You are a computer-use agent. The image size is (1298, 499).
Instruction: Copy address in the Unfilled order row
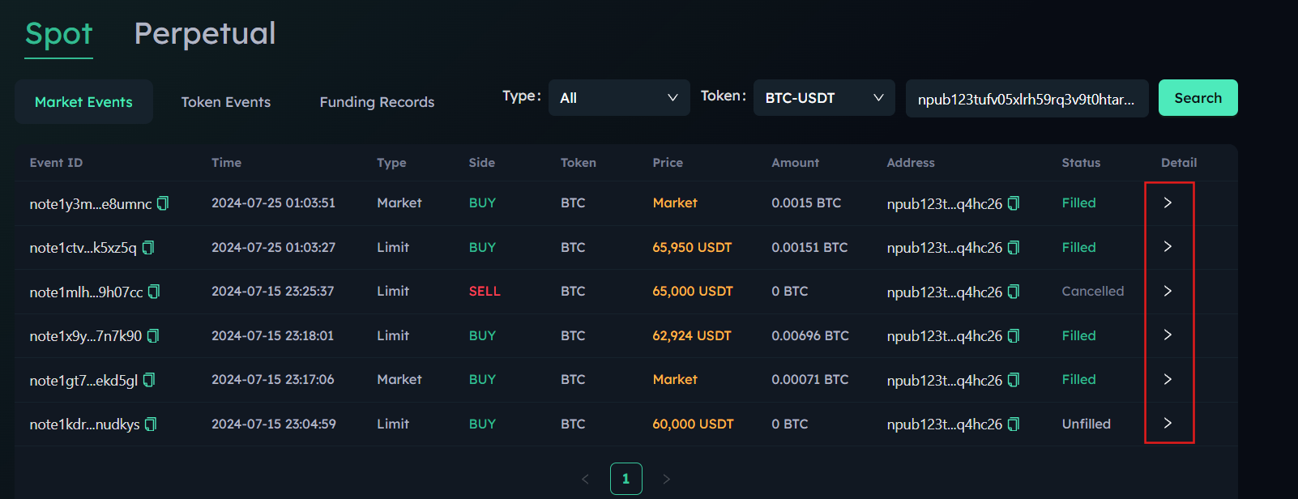click(1014, 424)
